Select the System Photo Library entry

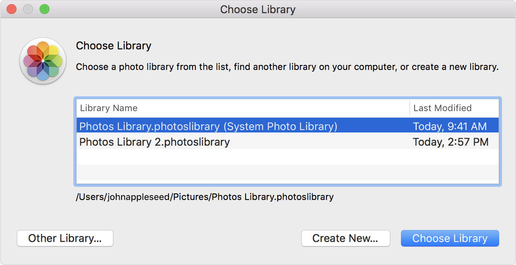coord(165,126)
